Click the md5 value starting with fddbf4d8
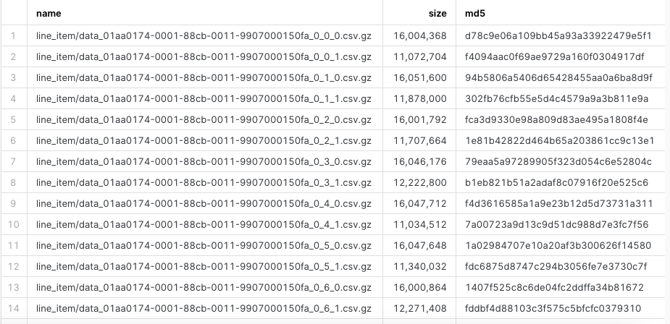The width and height of the screenshot is (670, 324). (553, 309)
